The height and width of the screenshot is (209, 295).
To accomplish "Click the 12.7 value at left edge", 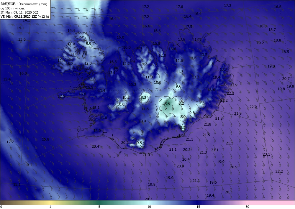I will tap(10, 142).
